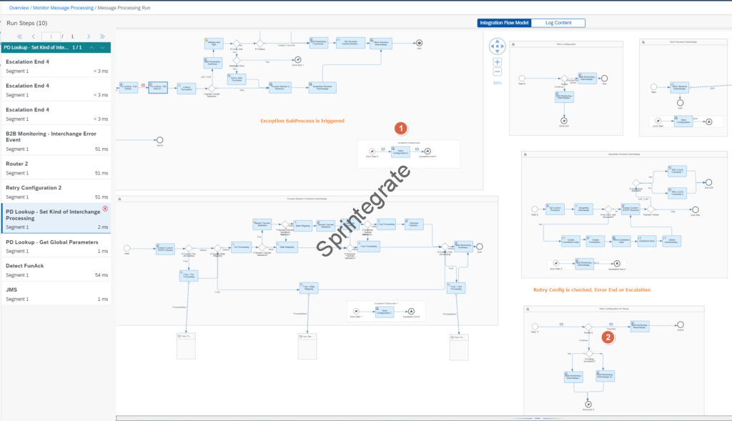Click red numbered marker 1 on diagram
This screenshot has width=732, height=421.
click(x=401, y=128)
